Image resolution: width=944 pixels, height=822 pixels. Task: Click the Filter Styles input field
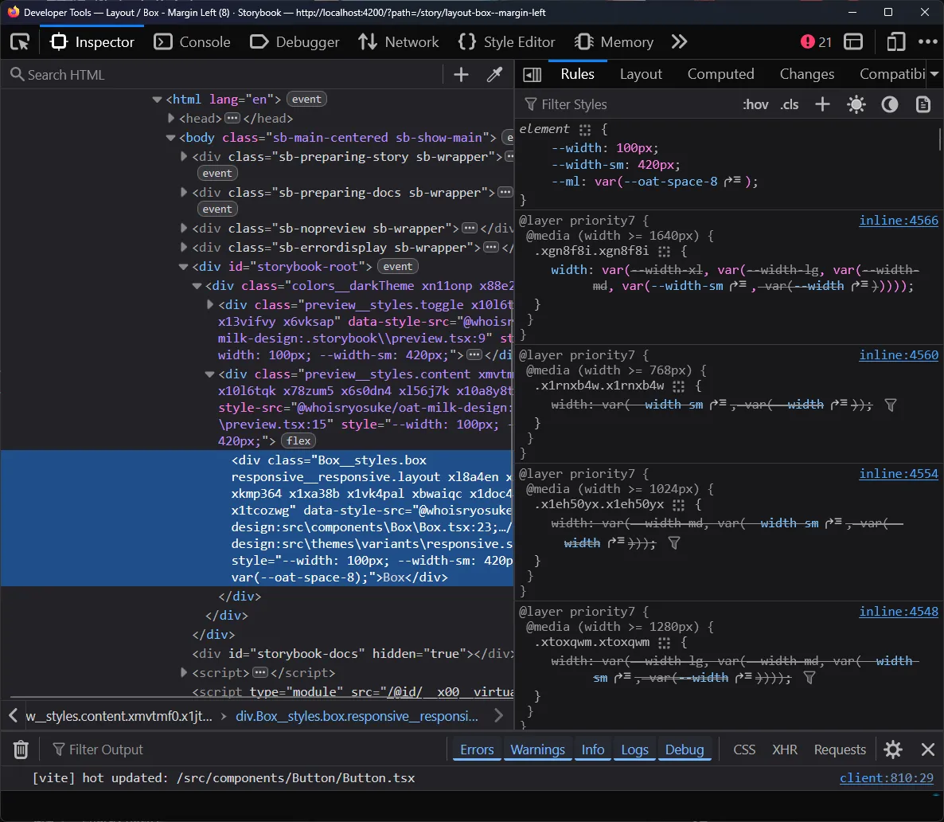point(605,104)
